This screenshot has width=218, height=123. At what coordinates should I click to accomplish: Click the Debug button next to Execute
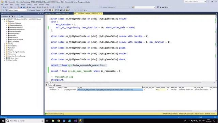click(38, 10)
